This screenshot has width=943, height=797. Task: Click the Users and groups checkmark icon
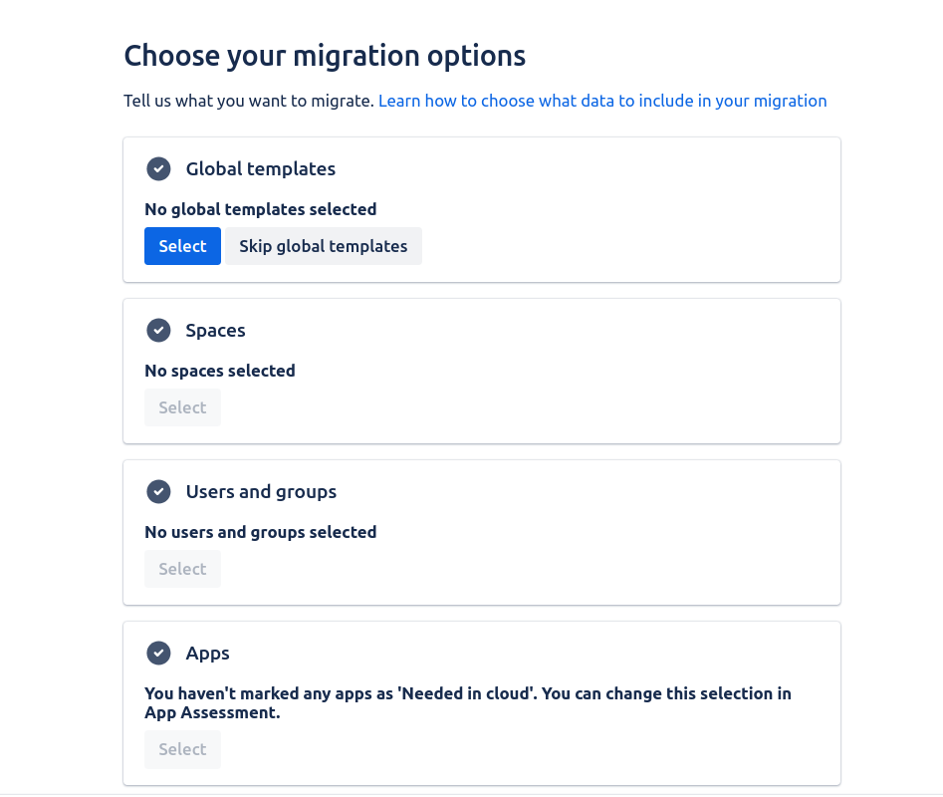(158, 492)
